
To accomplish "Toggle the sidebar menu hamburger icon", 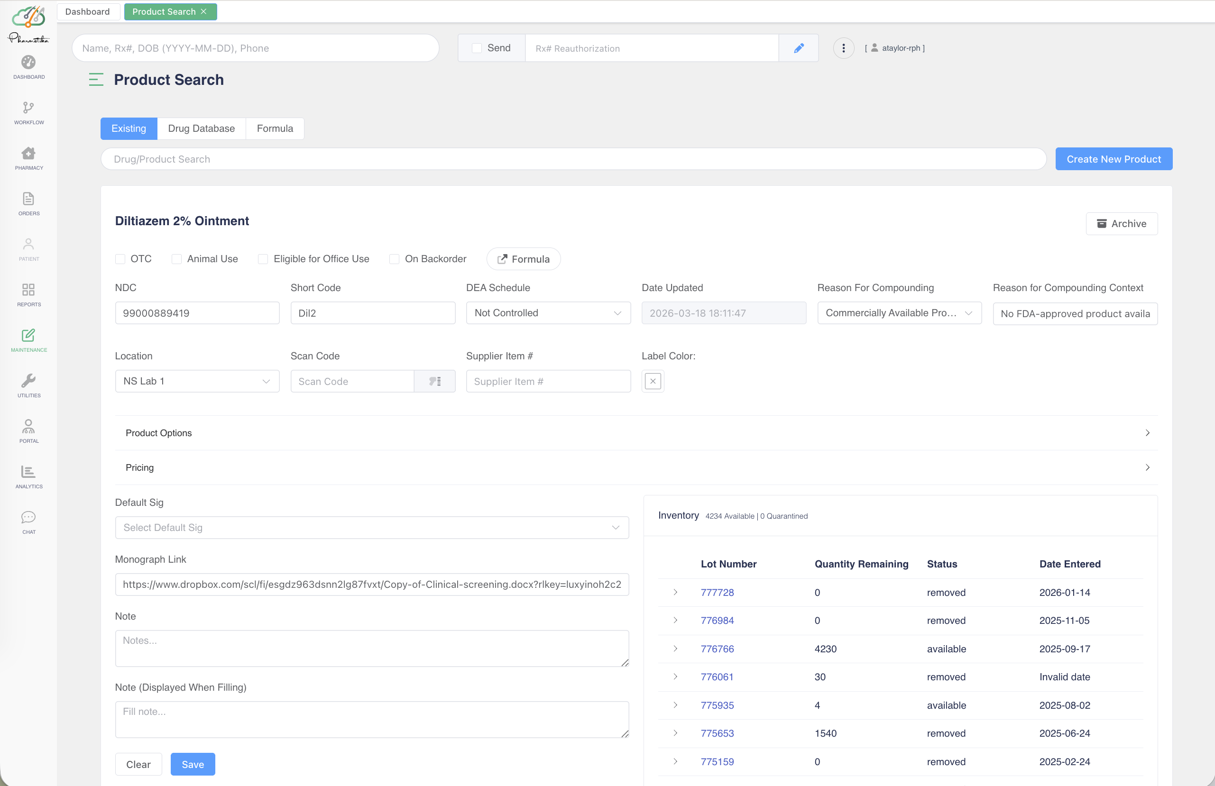I will pyautogui.click(x=96, y=80).
